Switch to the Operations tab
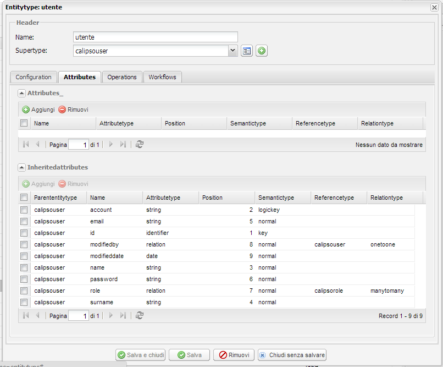Image resolution: width=443 pixels, height=367 pixels. 122,77
